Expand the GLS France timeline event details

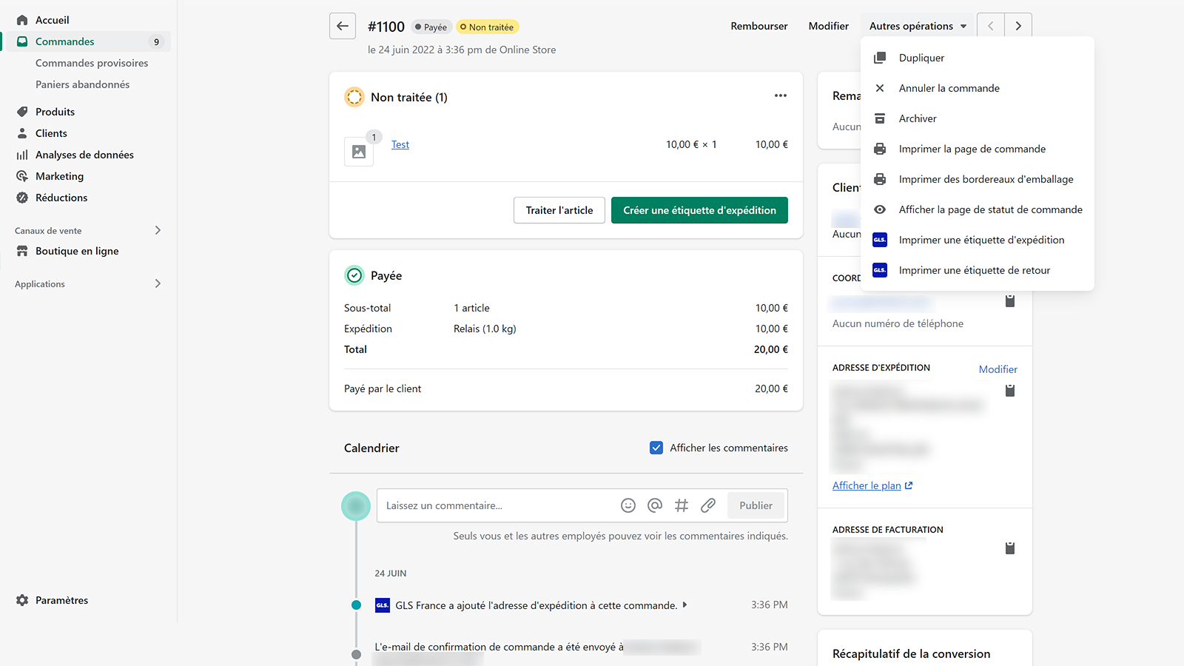click(x=684, y=605)
